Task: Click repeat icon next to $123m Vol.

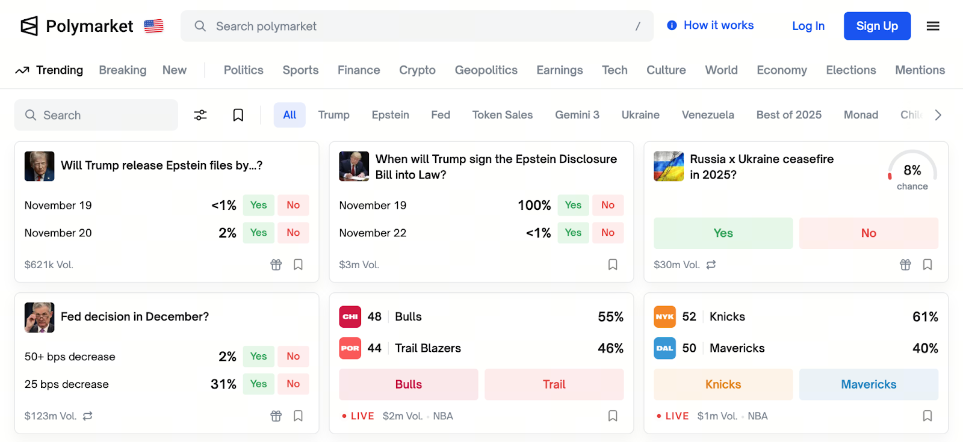Action: (x=88, y=416)
